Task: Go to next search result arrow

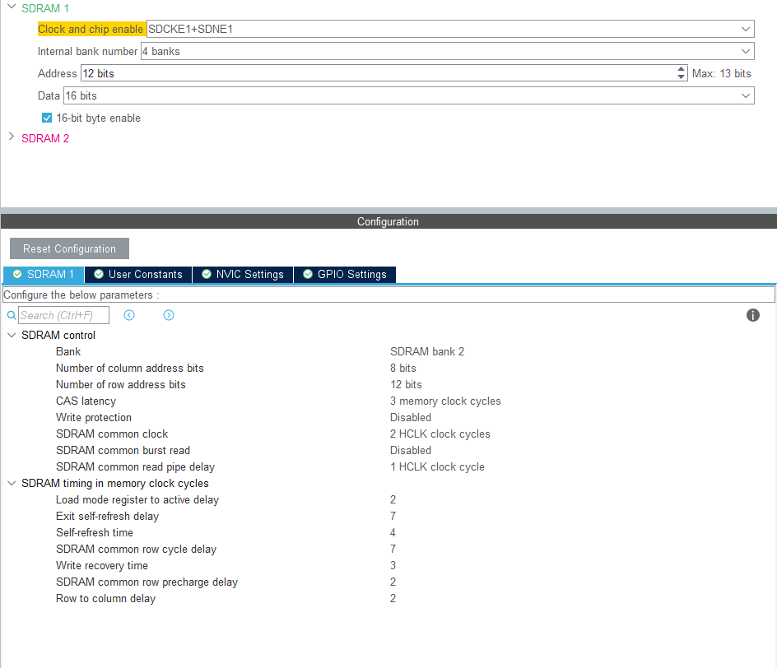Action: [x=169, y=315]
